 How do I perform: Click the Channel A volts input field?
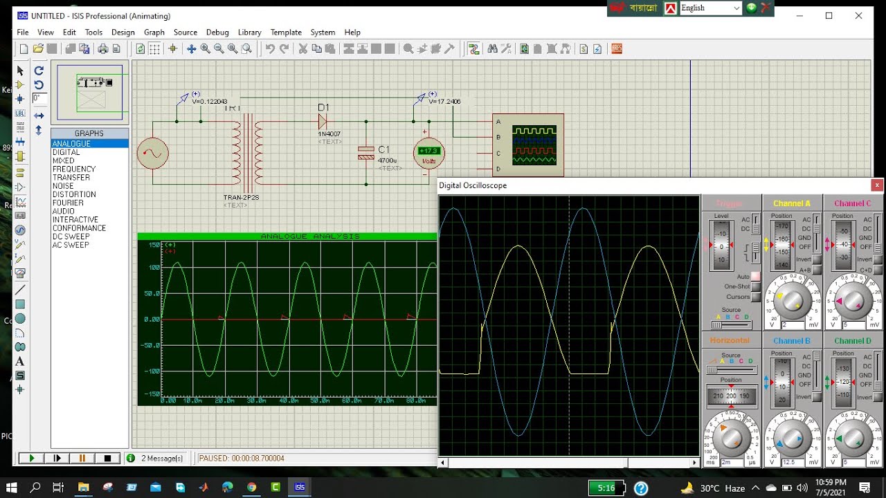[x=793, y=325]
